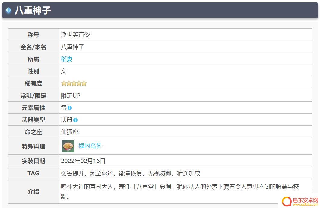Click the 介绍 row label
The image size is (320, 208).
[33, 191]
